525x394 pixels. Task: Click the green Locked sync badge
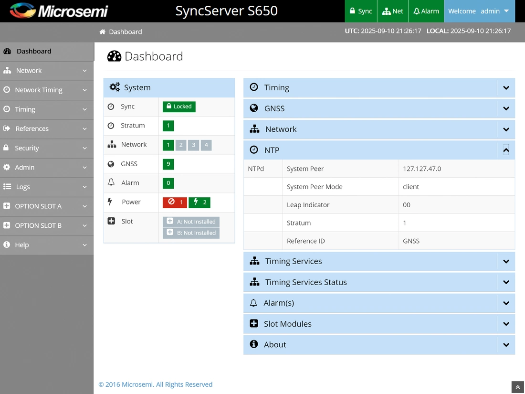coord(179,106)
